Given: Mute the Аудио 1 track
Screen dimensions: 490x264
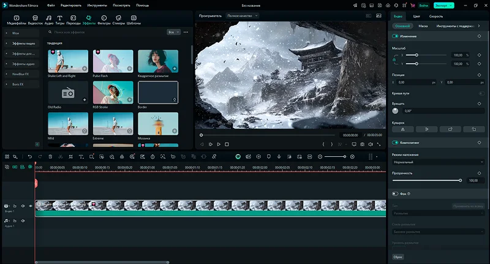Looking at the screenshot, I should coord(23,221).
